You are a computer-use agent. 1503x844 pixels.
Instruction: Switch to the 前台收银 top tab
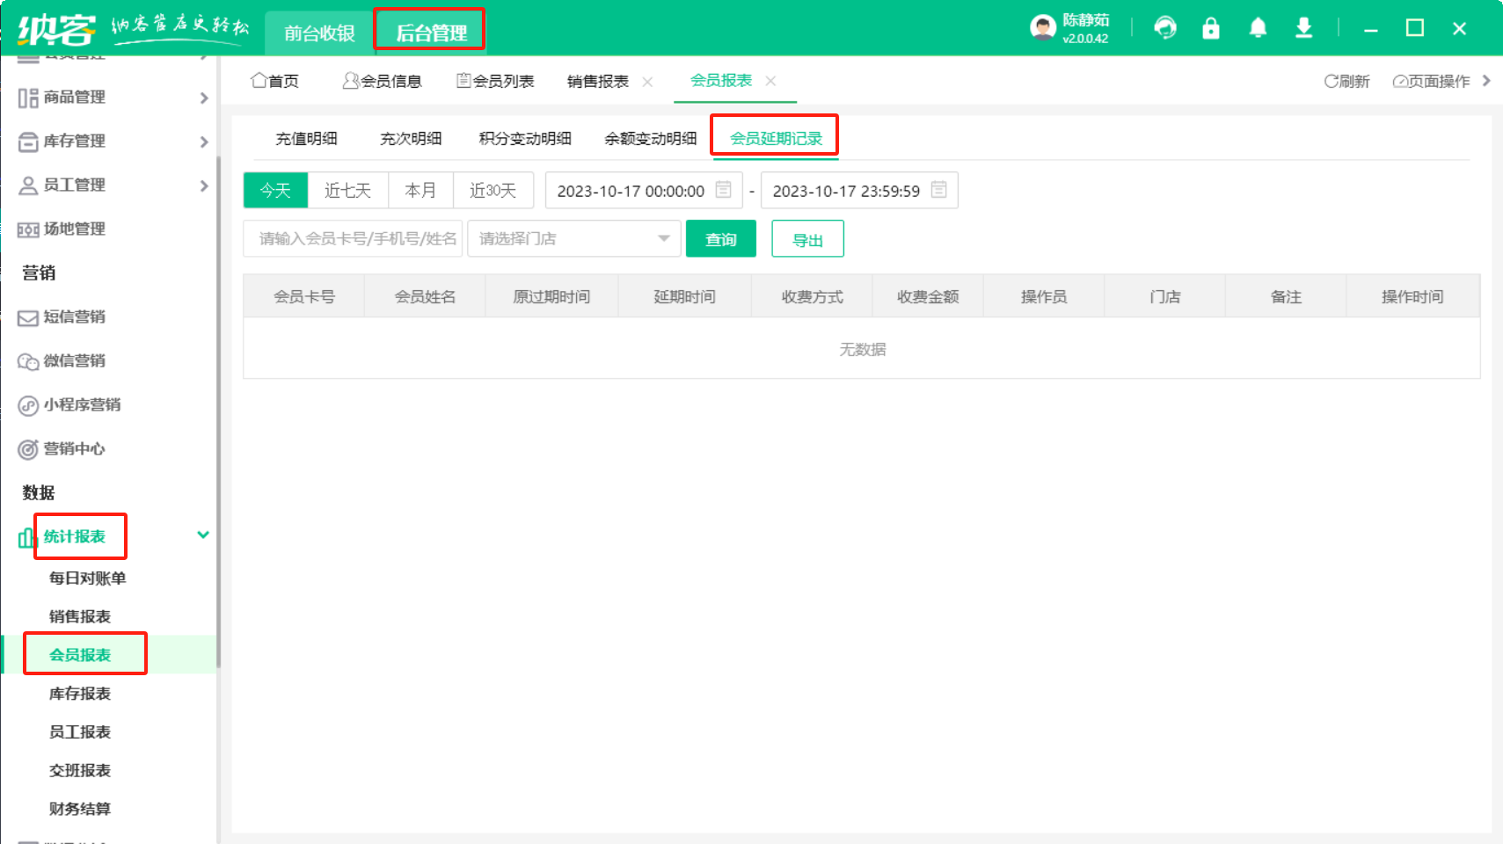(x=319, y=33)
